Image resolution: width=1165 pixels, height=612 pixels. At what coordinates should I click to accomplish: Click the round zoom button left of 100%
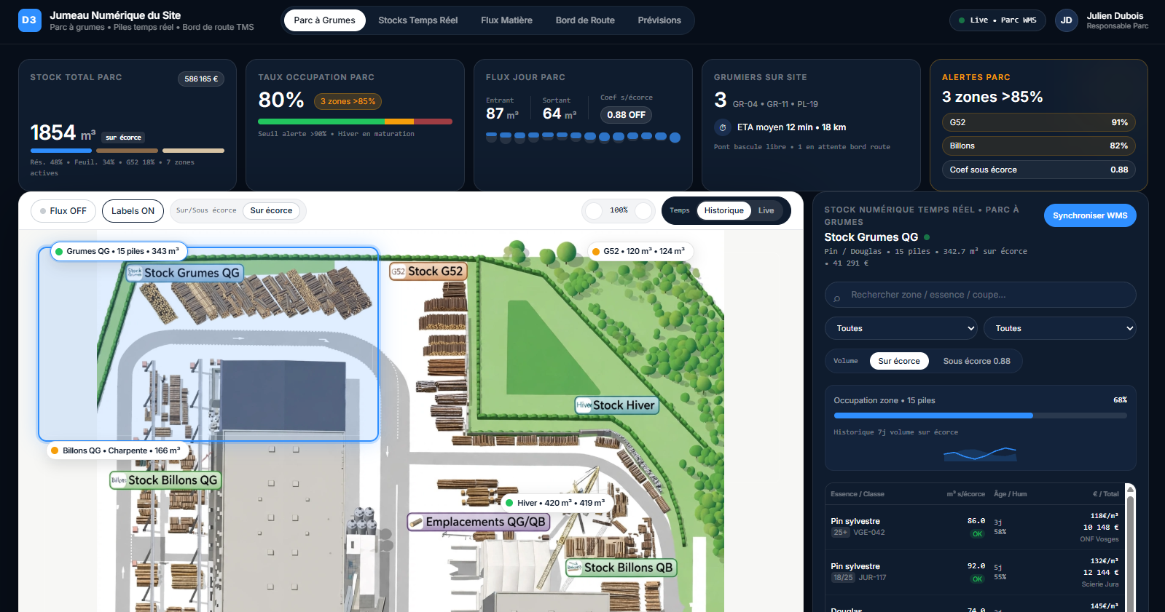595,211
